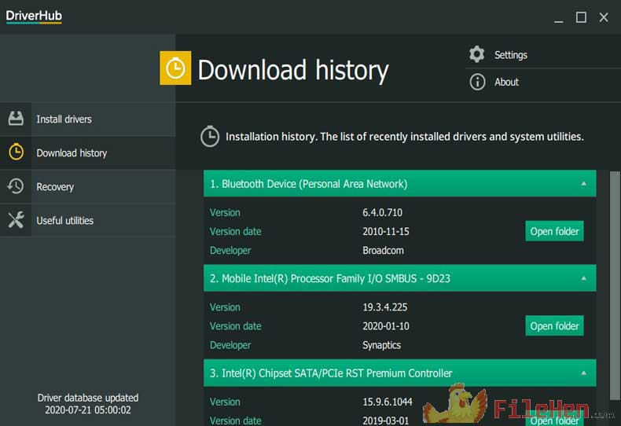Close the DriverHub window
Screen dimensions: 621x426
point(604,17)
